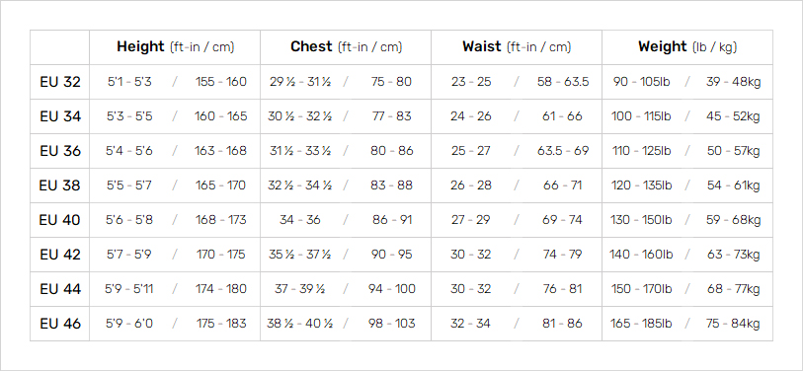Select the EU 46 size label
Image resolution: width=803 pixels, height=371 pixels.
tap(60, 324)
